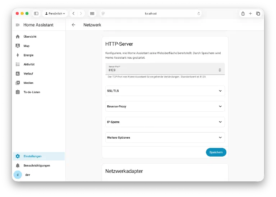
Task: Open the Safari tab overview grid
Action: click(92, 14)
